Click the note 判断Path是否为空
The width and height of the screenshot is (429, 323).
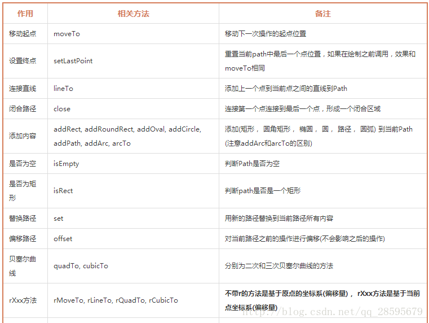[252, 164]
